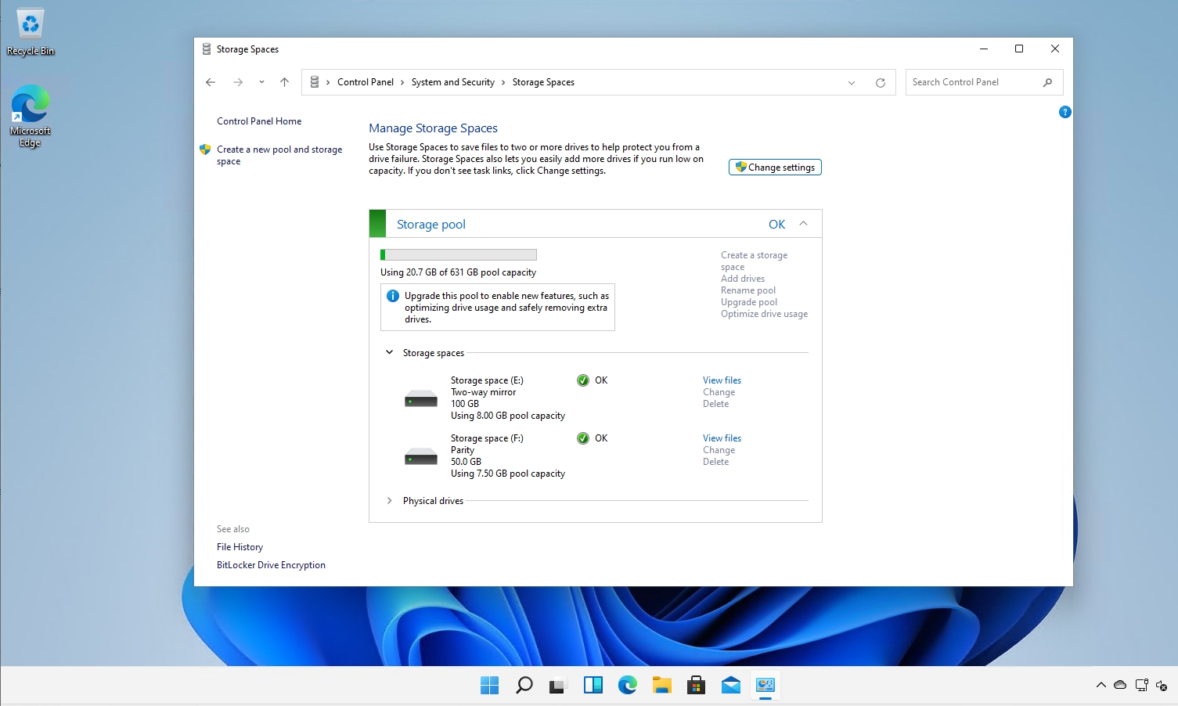Click the Change settings button
Viewport: 1178px width, 706px height.
[x=774, y=167]
